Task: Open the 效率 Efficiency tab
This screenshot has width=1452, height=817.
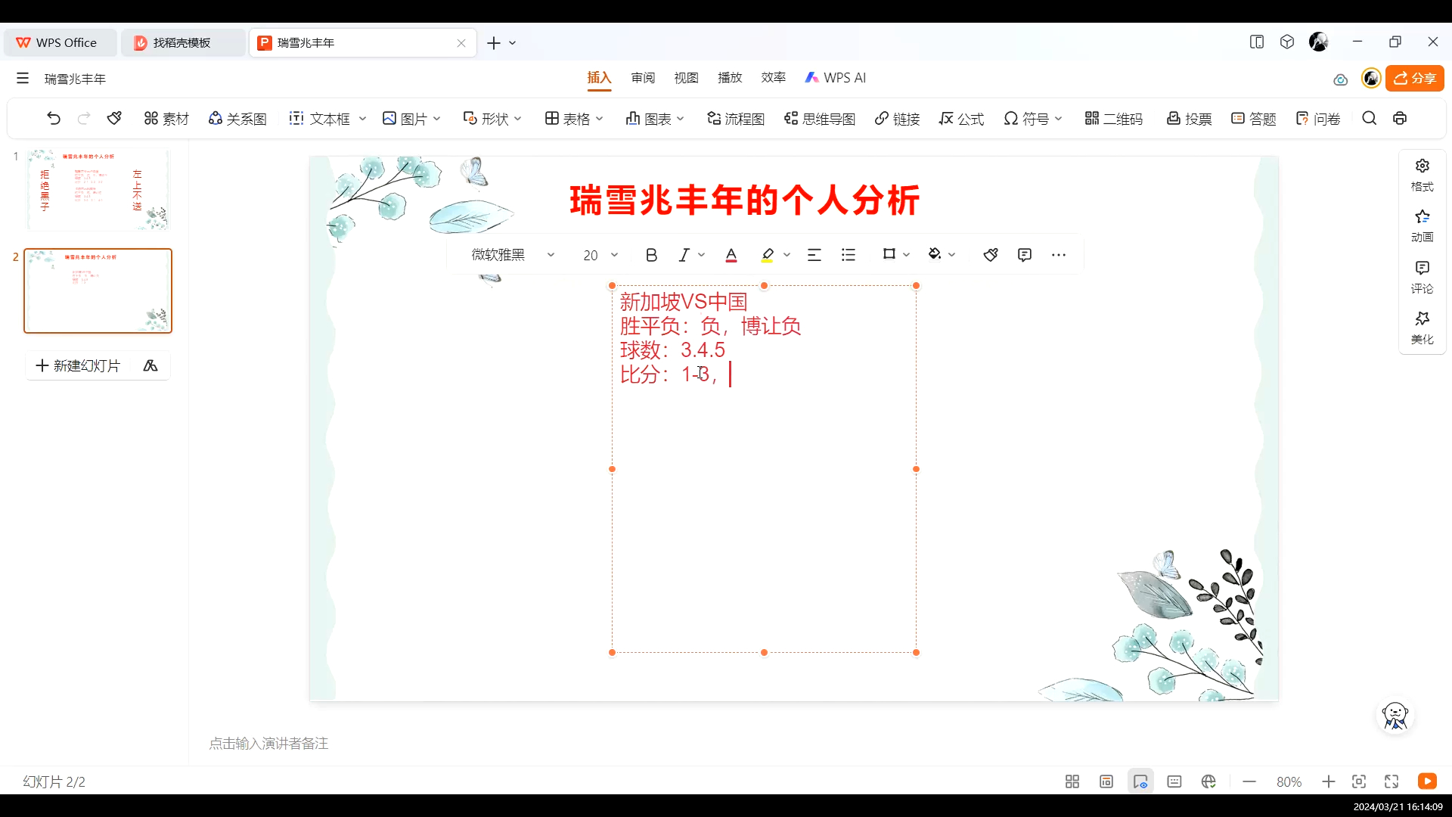Action: point(773,78)
